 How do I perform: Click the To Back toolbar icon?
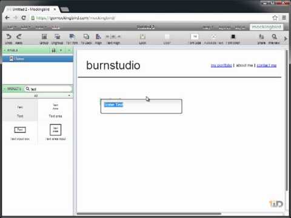tap(86, 36)
